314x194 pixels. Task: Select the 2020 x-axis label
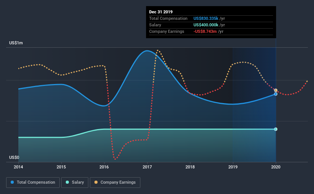[276, 167]
